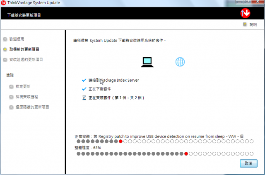Click the 請稍候等 System Update instruction text

tap(120, 41)
